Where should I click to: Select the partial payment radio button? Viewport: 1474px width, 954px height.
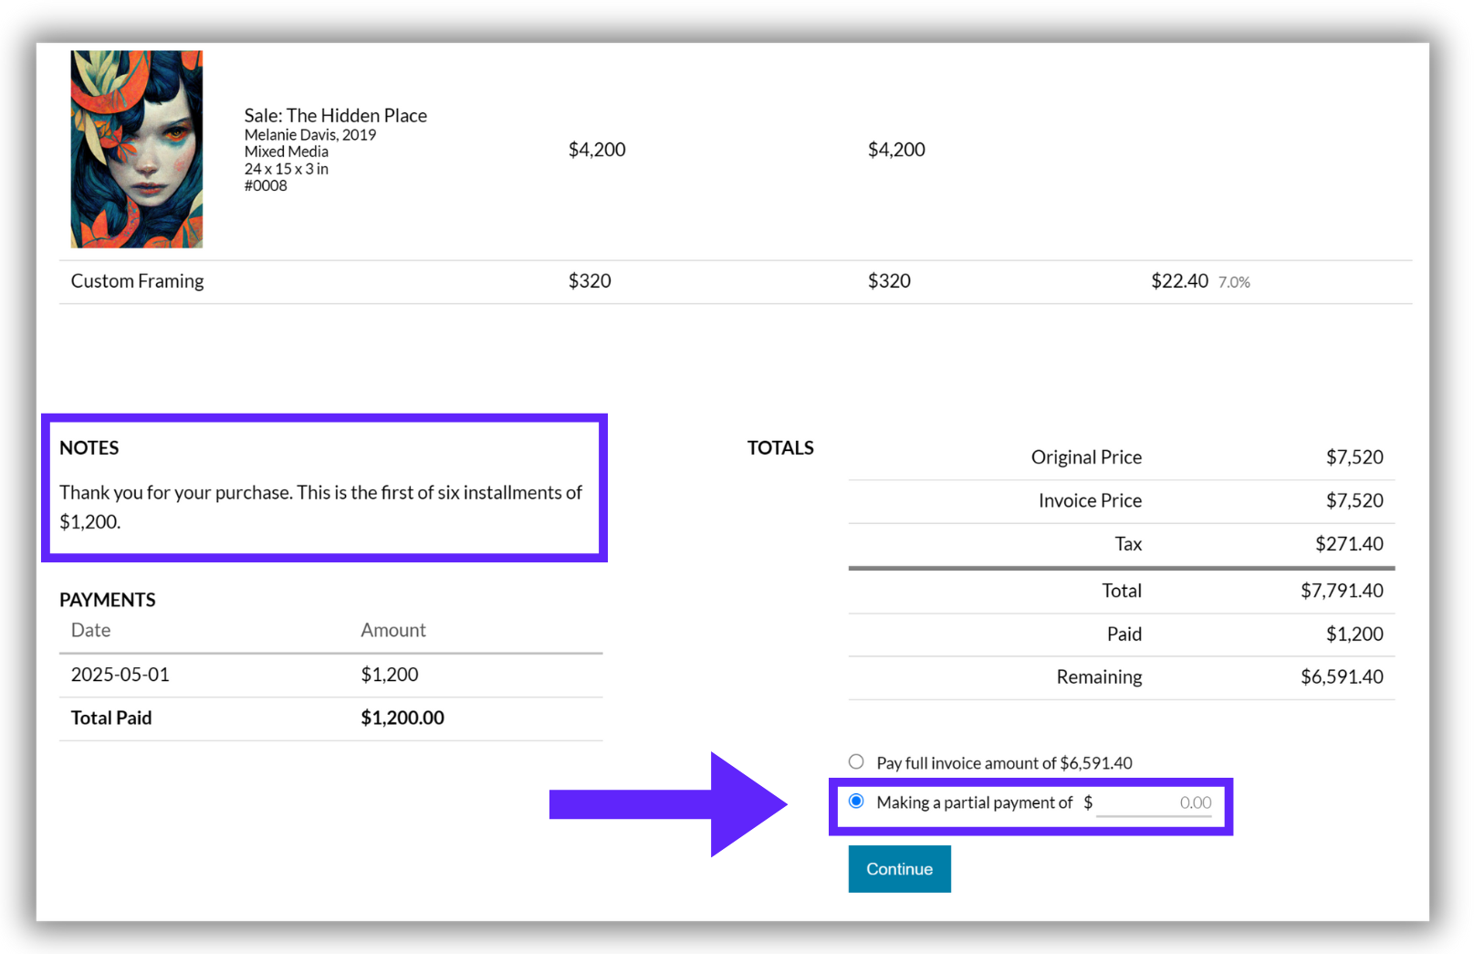(856, 802)
